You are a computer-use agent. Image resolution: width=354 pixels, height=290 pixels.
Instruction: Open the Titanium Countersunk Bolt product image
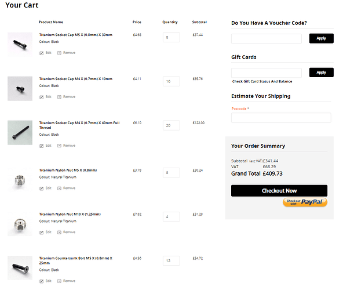click(x=20, y=268)
